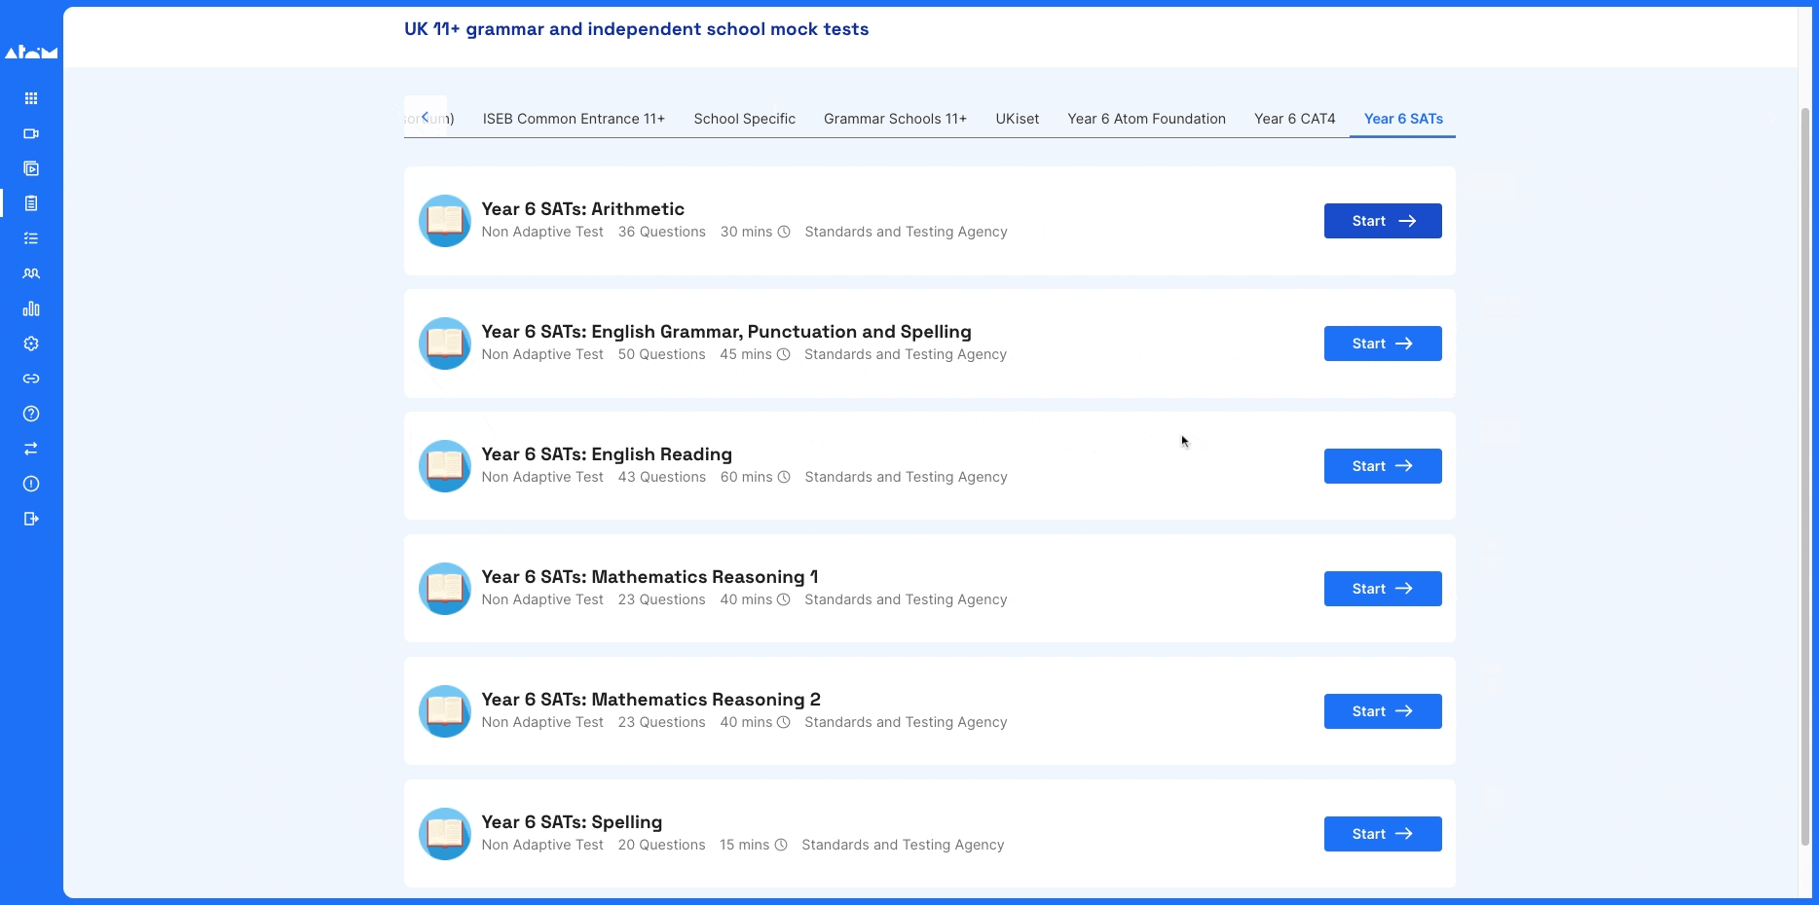This screenshot has height=905, width=1819.
Task: Open the settings gear icon
Action: click(31, 344)
